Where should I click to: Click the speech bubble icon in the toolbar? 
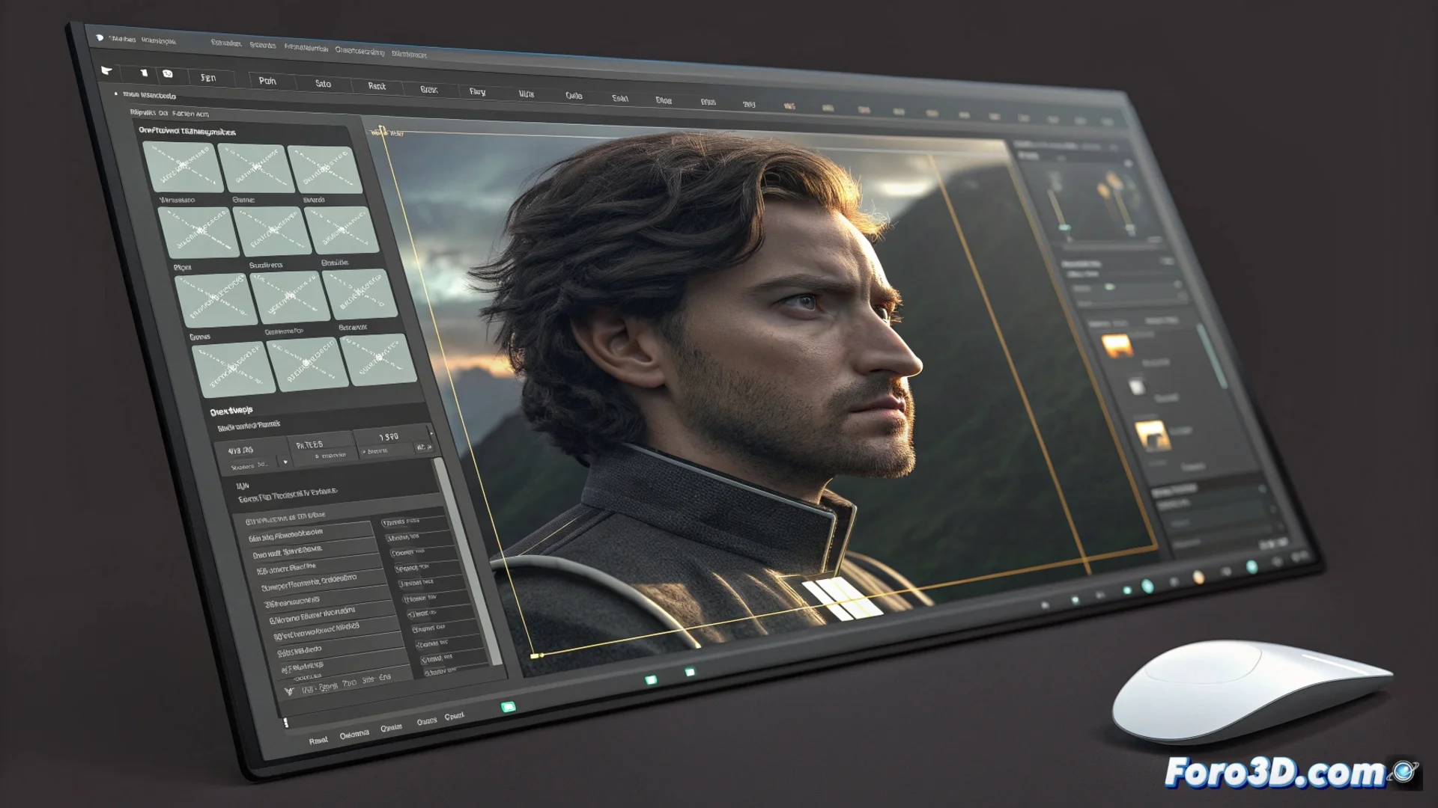click(x=168, y=74)
